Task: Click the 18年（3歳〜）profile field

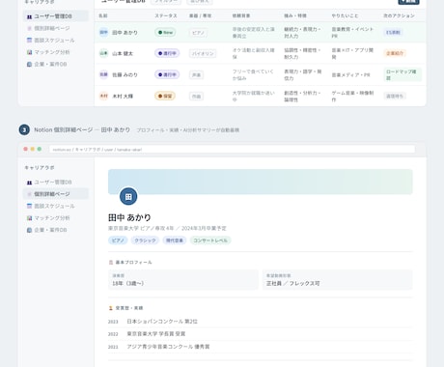Action: pos(183,280)
